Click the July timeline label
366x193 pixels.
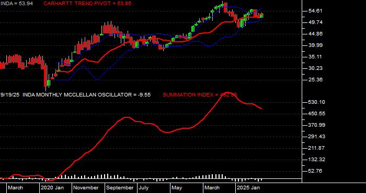point(144,188)
